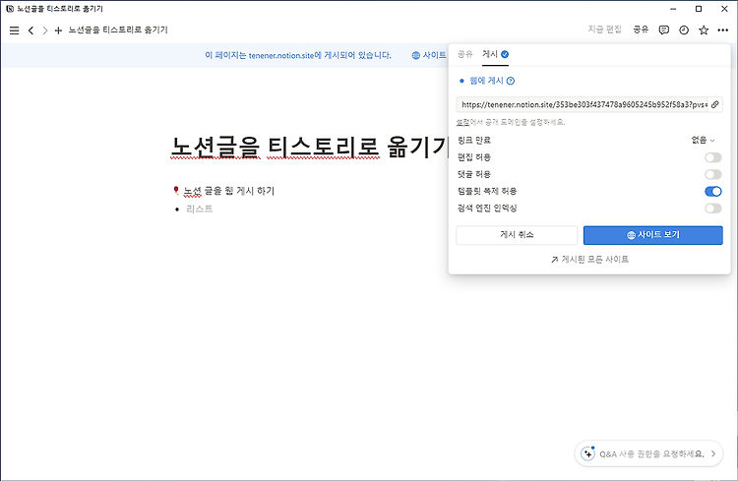Close the Notion window
Viewport: 738px width, 481px height.
(x=724, y=9)
